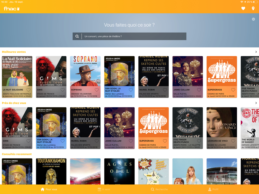259x194 pixels.
Task: Favorite Muriel Robin in Meilleures ventes row
Action: (165, 90)
